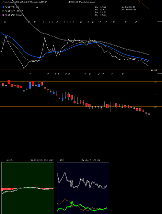
Task: Select the DOW PT 38.63 text
Action: pos(13,15)
